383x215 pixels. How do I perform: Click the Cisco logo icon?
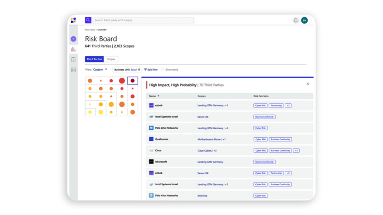tap(151, 150)
